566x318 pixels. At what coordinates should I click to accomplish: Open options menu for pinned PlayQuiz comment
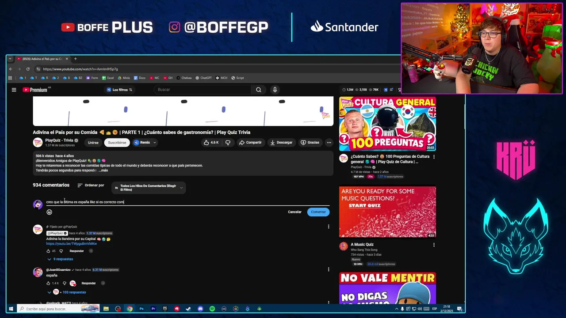click(x=329, y=227)
